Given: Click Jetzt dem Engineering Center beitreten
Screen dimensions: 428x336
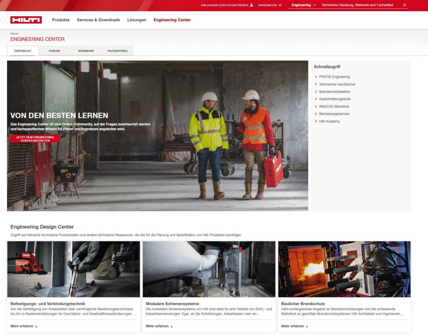Looking at the screenshot, I should (35, 140).
